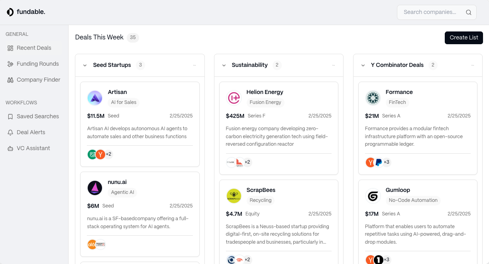
Task: Focus the Search companies input field
Action: (430, 12)
